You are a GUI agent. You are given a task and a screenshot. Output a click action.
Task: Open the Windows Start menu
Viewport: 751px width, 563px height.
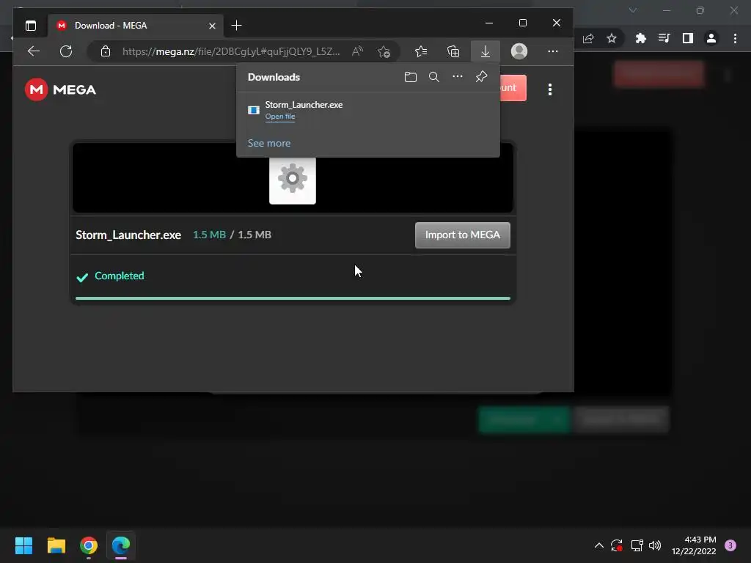(23, 545)
